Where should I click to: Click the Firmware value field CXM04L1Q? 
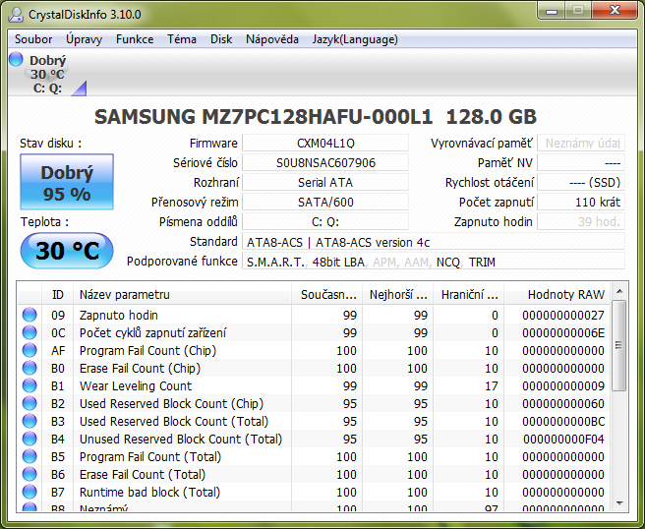(x=325, y=144)
